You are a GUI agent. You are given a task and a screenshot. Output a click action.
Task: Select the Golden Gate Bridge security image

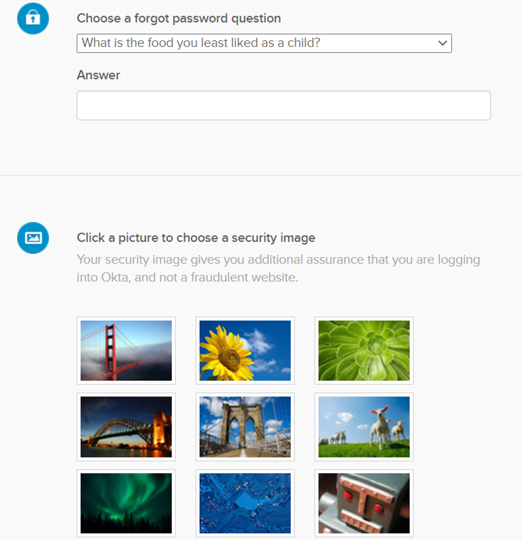click(126, 350)
